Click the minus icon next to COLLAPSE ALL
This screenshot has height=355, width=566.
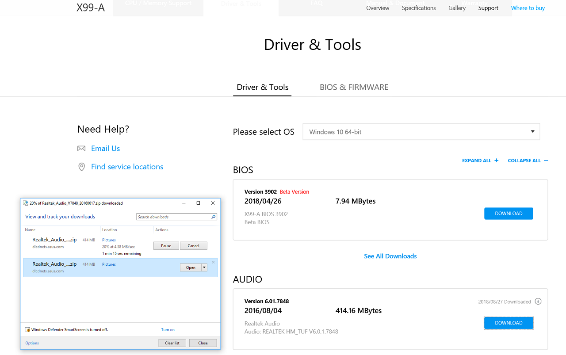coord(546,160)
